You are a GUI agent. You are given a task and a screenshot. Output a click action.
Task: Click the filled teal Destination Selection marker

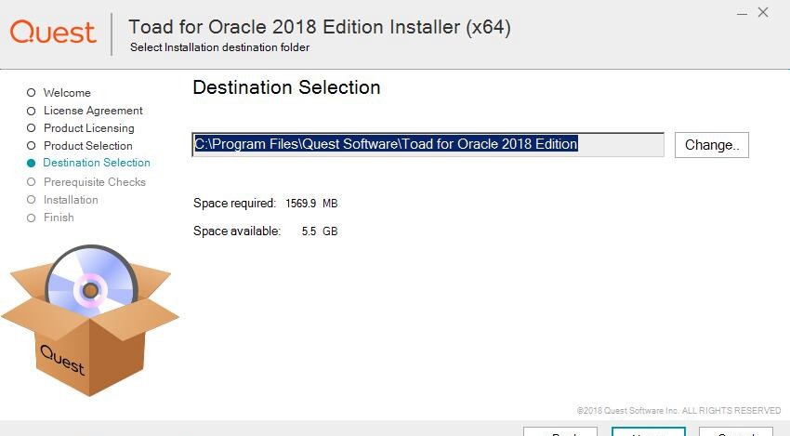[x=32, y=163]
